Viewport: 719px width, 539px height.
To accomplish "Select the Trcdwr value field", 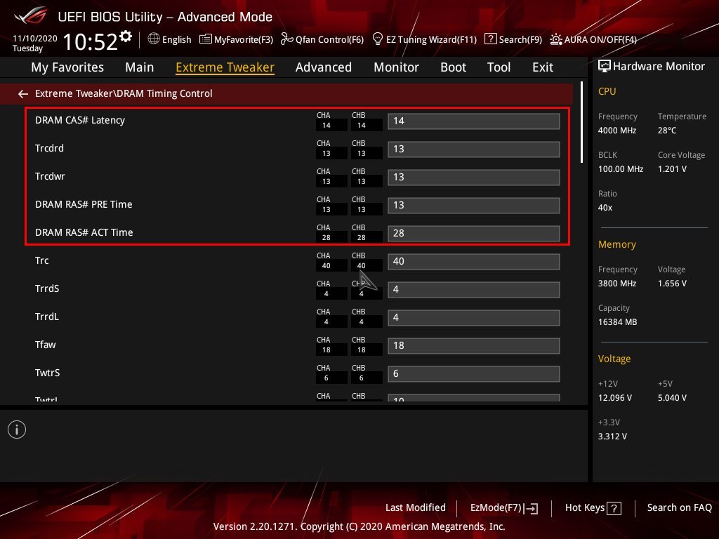I will [x=474, y=177].
